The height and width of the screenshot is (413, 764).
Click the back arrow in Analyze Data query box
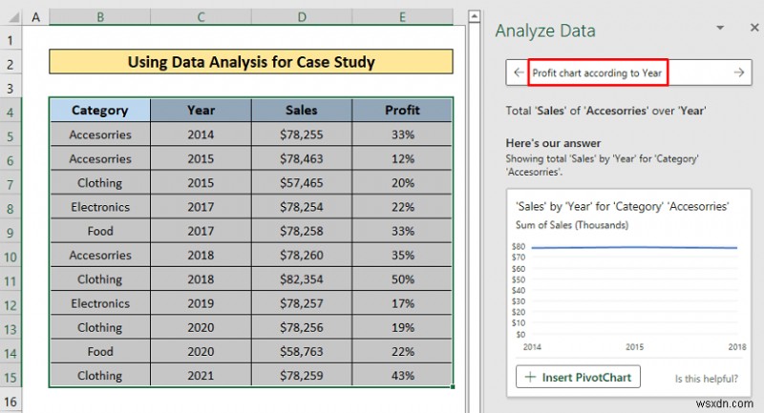point(518,72)
